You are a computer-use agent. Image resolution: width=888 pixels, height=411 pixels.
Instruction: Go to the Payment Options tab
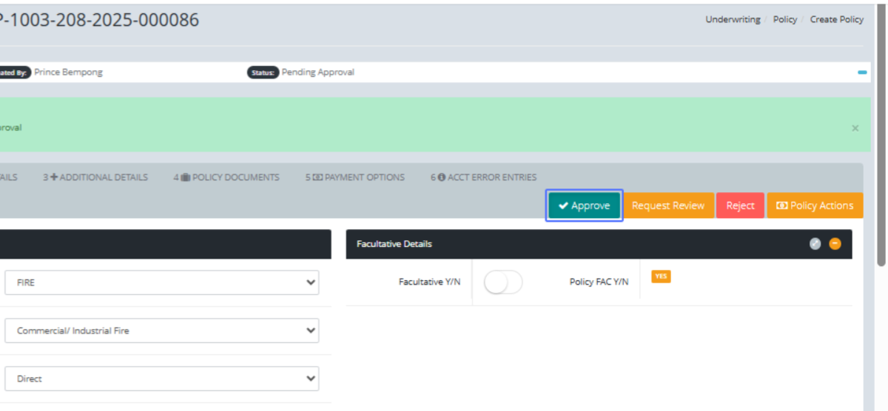pyautogui.click(x=355, y=177)
